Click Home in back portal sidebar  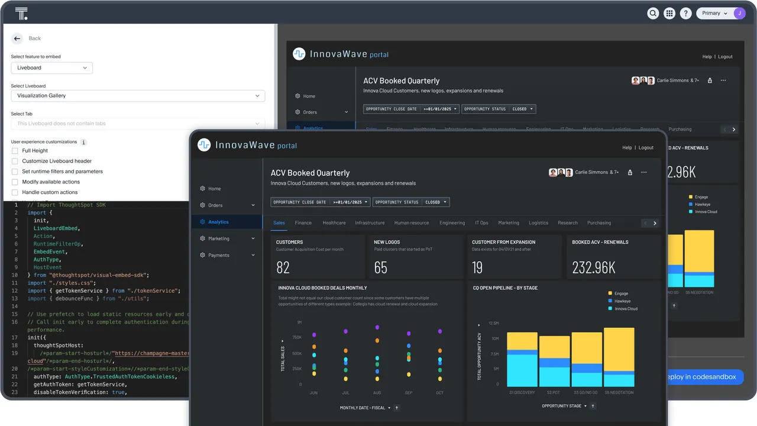tap(309, 96)
